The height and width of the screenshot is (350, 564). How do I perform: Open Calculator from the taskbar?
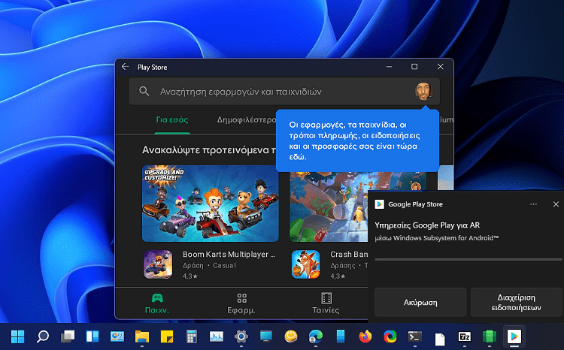191,336
